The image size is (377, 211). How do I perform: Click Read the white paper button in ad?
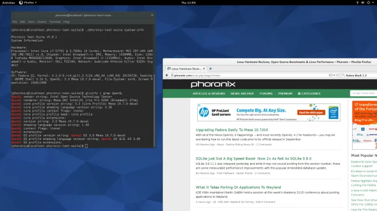pos(311,113)
